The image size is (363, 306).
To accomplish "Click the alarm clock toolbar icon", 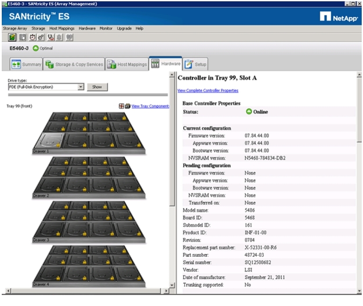I will point(33,37).
